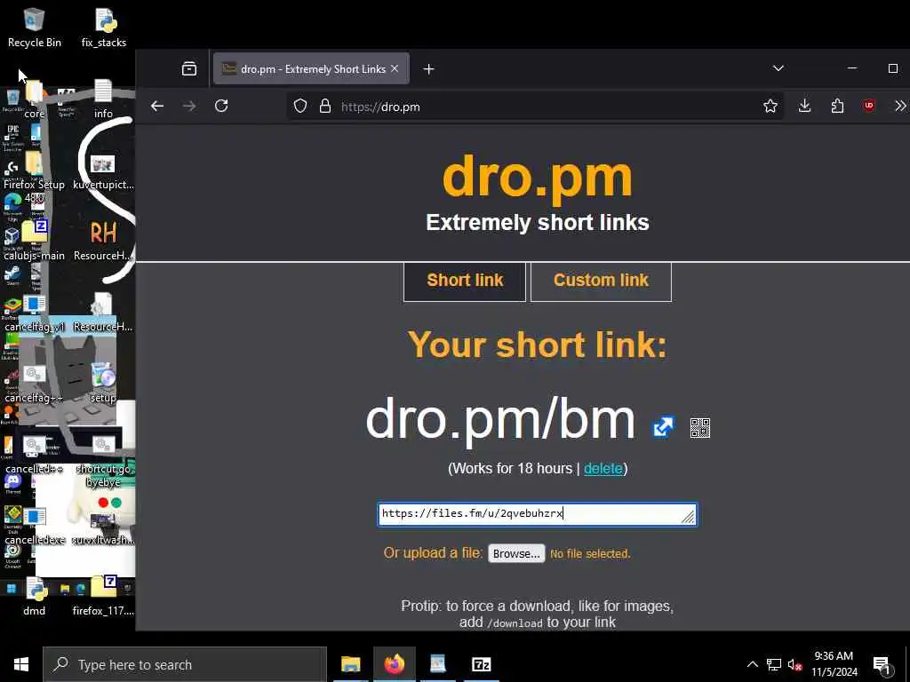Select the core folder on desktop
The image size is (910, 682).
(35, 99)
